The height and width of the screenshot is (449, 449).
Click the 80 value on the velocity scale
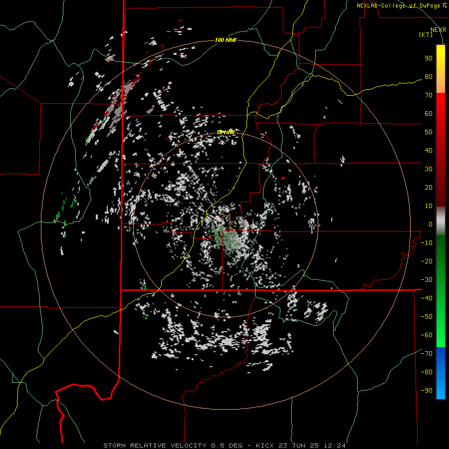point(429,77)
